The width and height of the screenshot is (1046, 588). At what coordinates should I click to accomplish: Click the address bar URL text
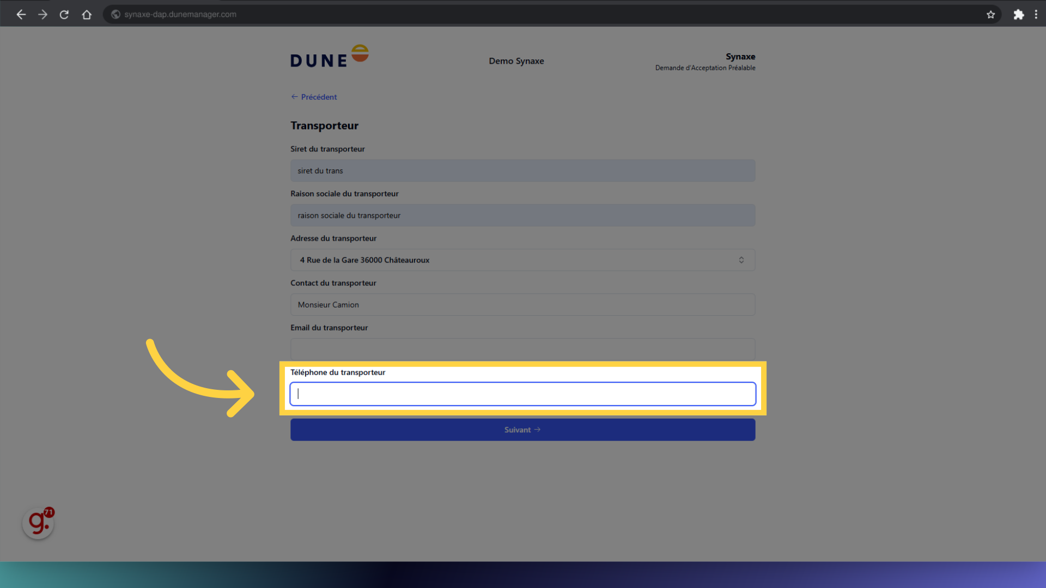pos(180,15)
